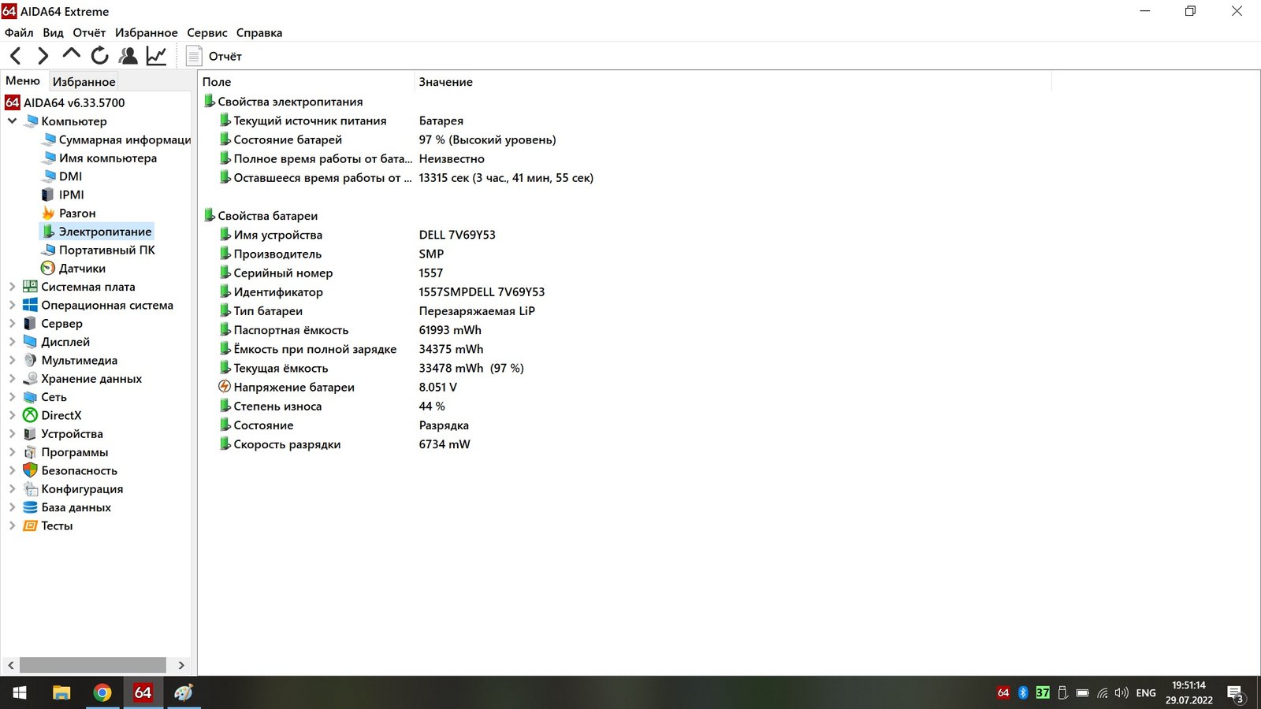Click the Устройства tree icon

pyautogui.click(x=30, y=434)
